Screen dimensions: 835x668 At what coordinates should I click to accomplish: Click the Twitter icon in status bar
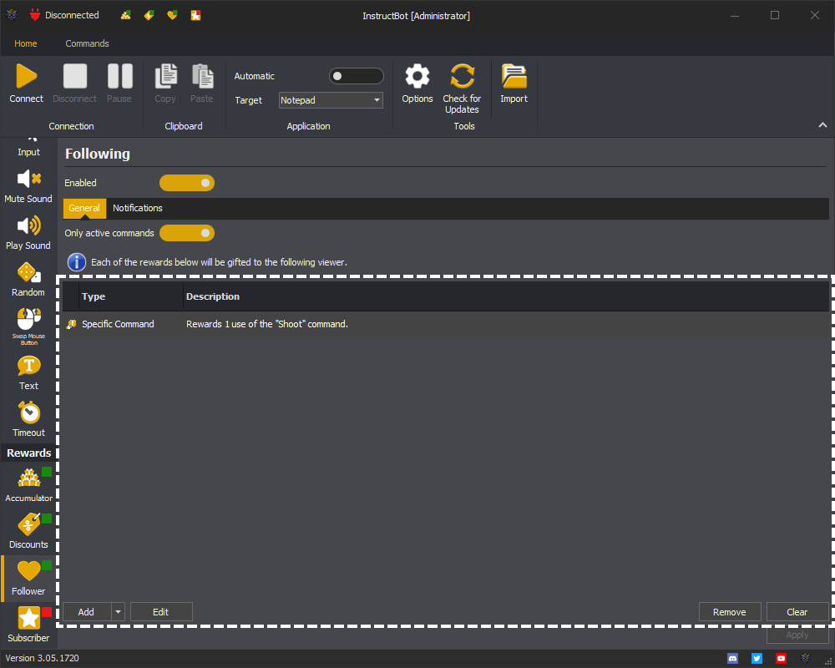757,659
